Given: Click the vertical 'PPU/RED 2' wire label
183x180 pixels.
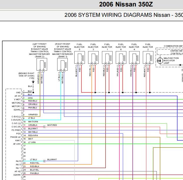Looking at the screenshot, I should [x=118, y=71].
